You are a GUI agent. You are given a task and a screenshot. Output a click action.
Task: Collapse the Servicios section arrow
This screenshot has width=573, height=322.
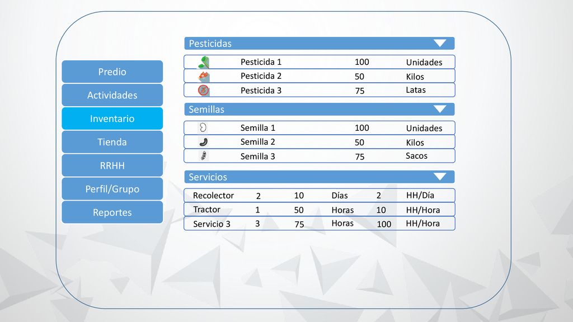pos(440,177)
